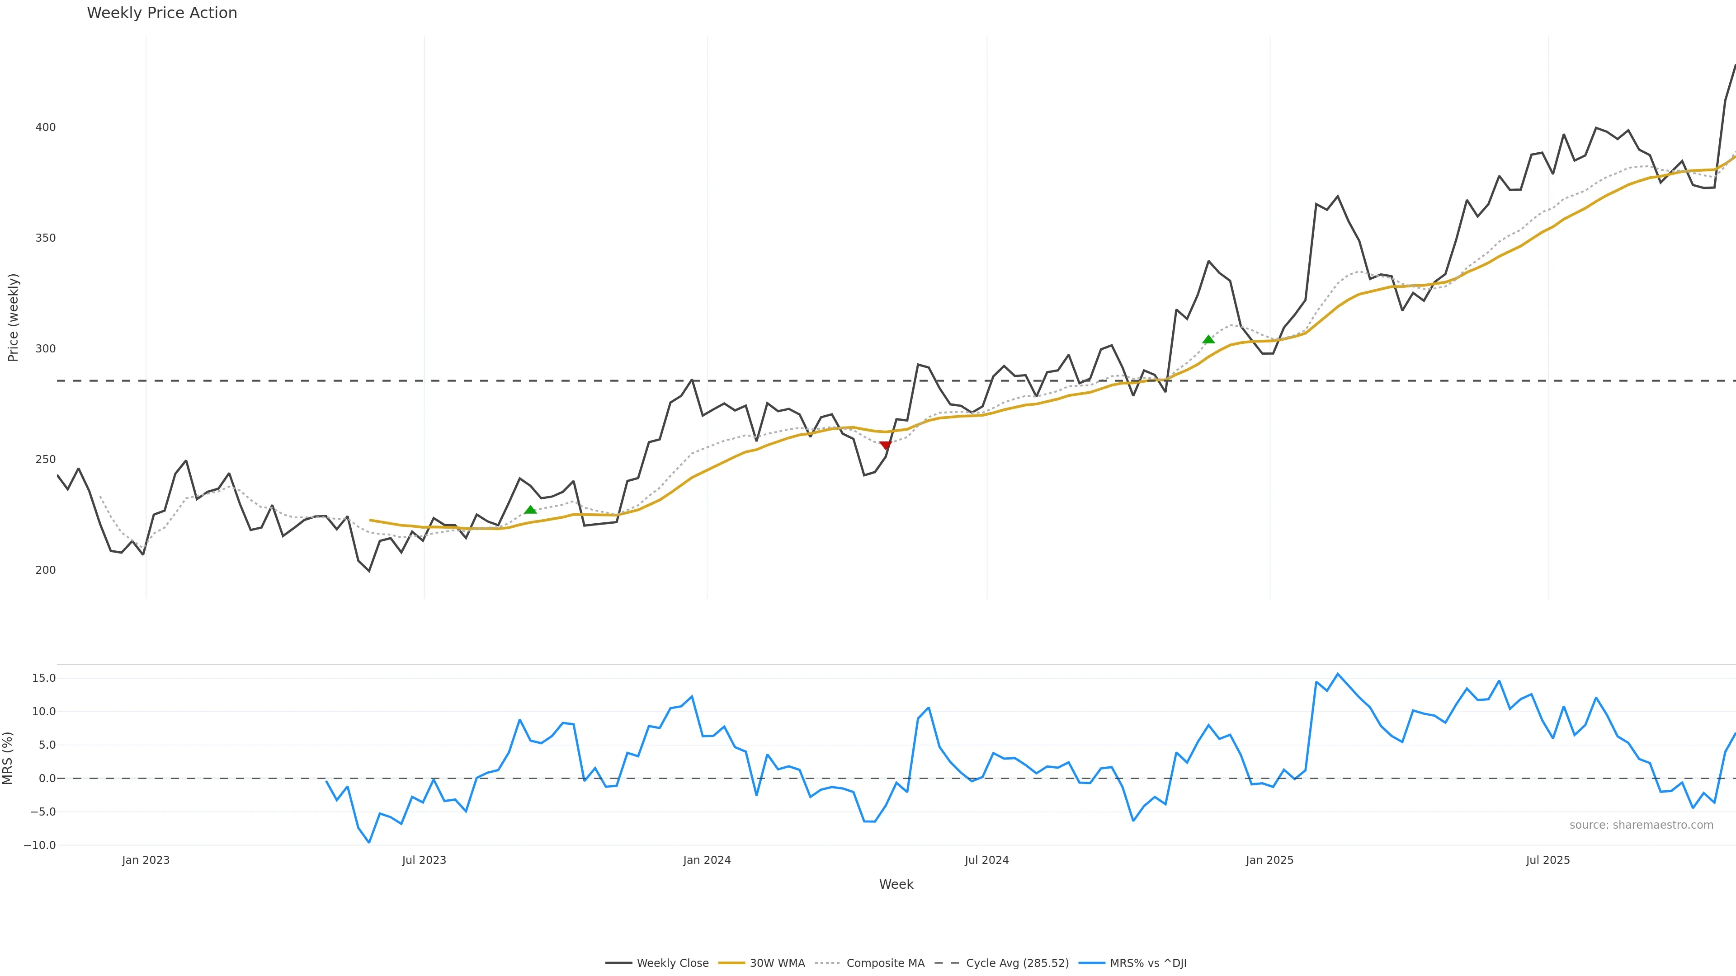
Task: Click the 400 price axis tick label
Action: 45,127
